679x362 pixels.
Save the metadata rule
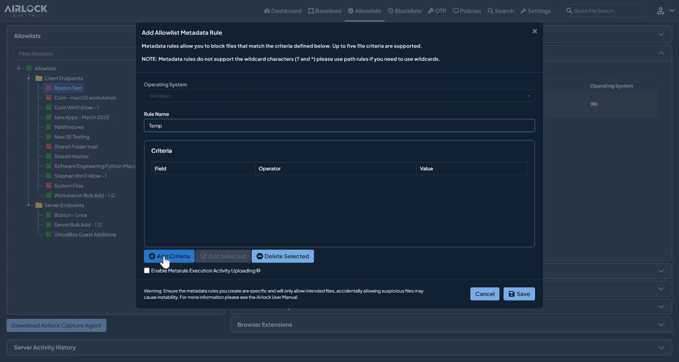tap(519, 294)
